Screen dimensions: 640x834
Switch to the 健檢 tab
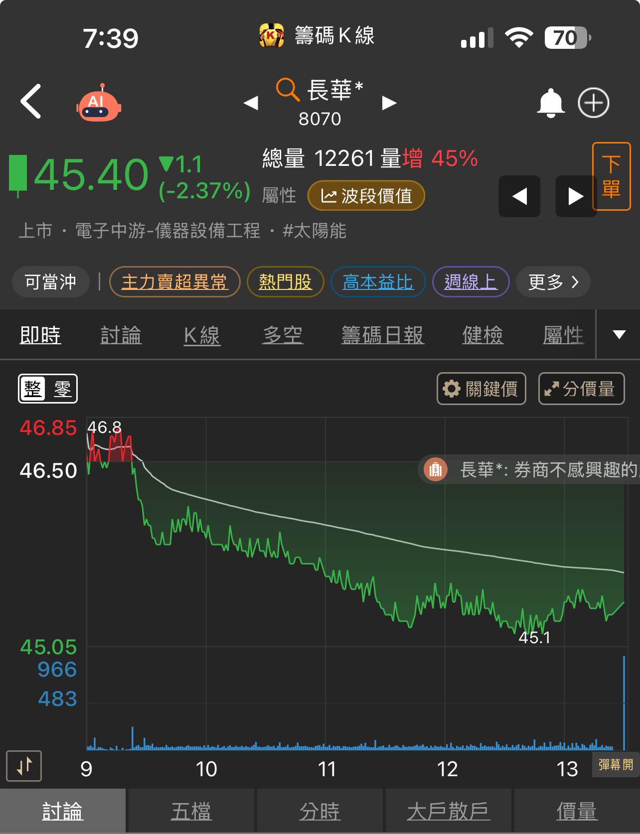coord(483,335)
